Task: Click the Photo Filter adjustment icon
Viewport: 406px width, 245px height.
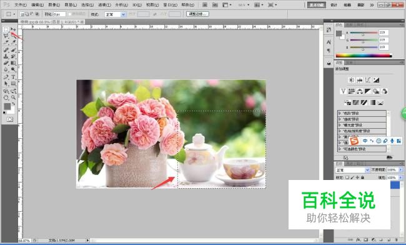Action: click(x=376, y=91)
